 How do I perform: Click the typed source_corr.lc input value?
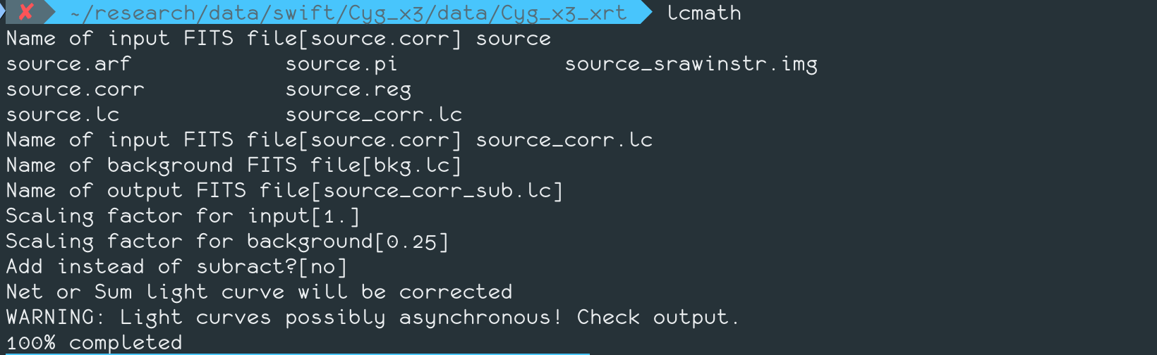[x=564, y=140]
